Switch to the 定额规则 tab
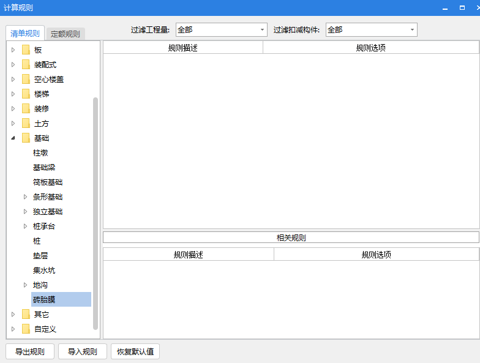The width and height of the screenshot is (480, 363). click(65, 34)
